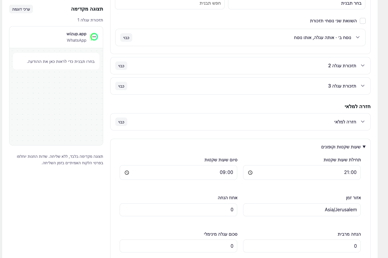Click the תזכורת עגלה 1 preview label
Viewport: 388px width, 258px height.
point(90,20)
